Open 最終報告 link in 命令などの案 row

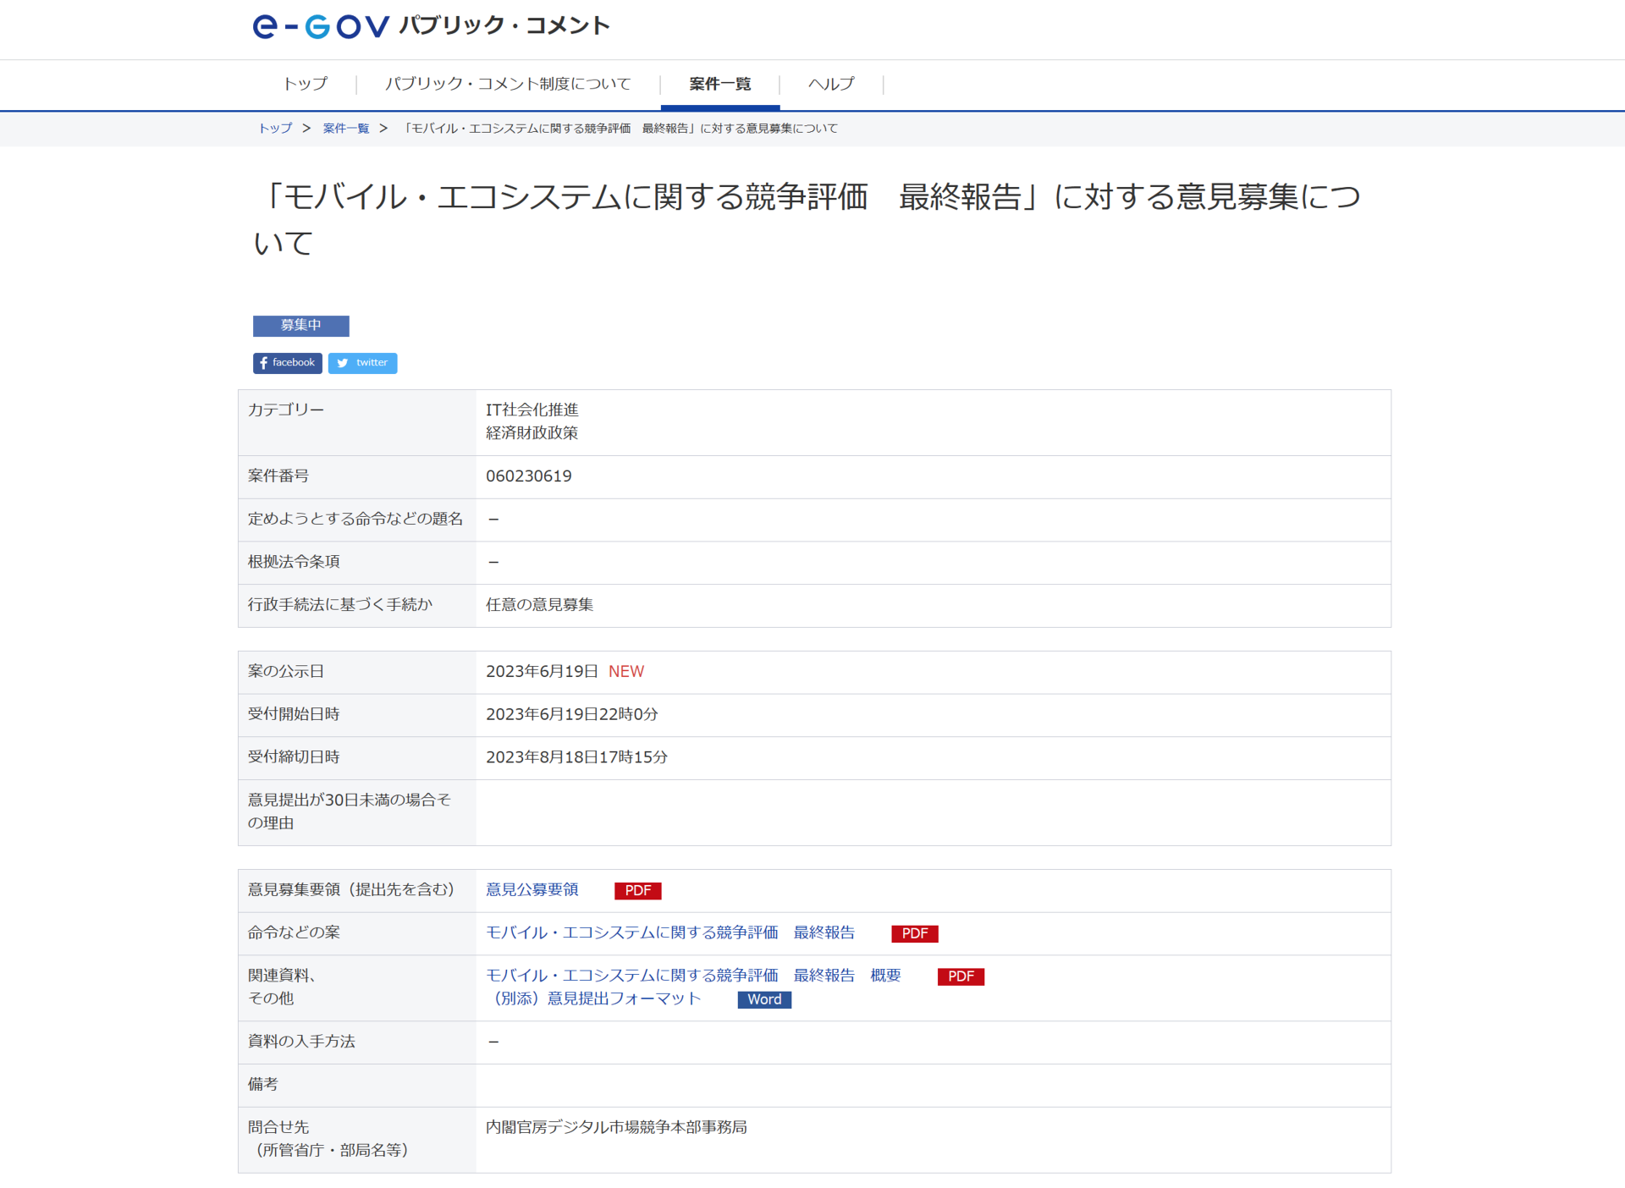click(x=669, y=932)
